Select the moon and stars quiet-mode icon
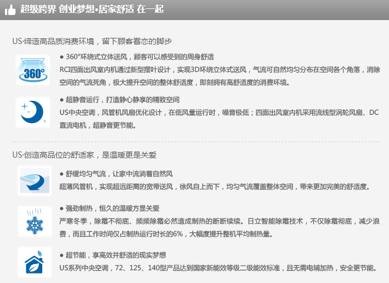 pos(33,112)
